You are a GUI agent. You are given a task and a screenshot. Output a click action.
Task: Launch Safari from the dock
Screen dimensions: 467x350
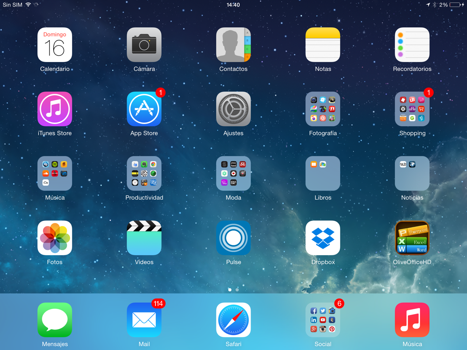233,320
